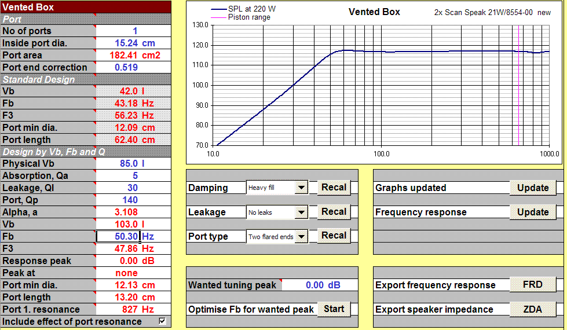Select Absorption Qa value 5
567x330 pixels.
pyautogui.click(x=133, y=175)
